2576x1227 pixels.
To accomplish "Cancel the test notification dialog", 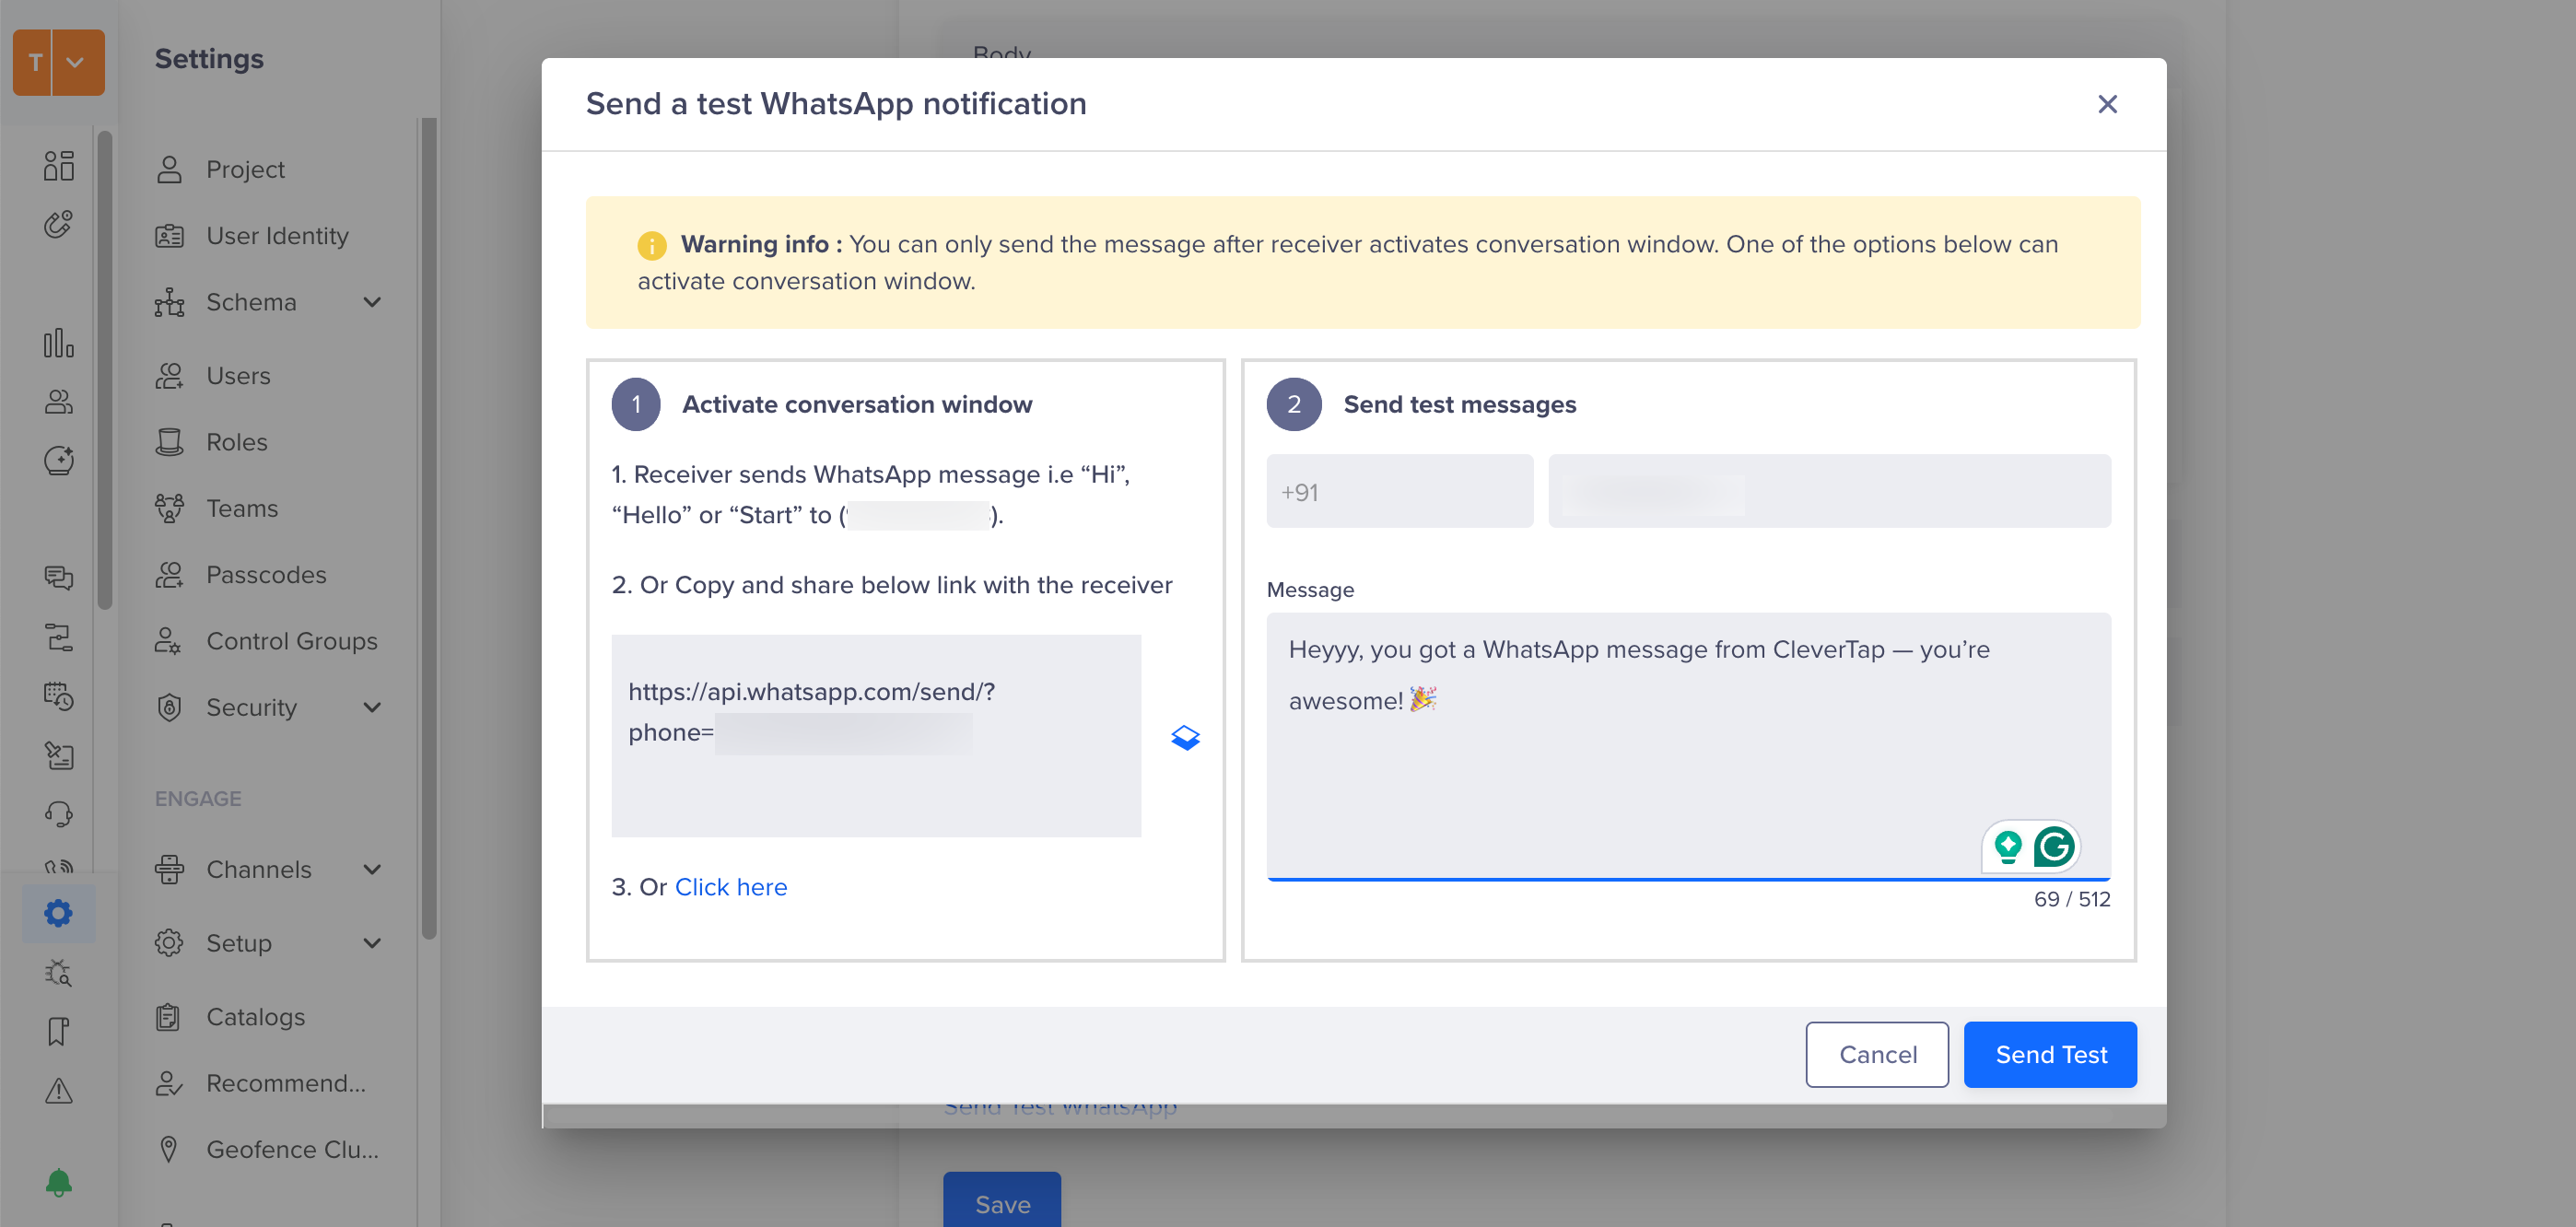I will coord(1876,1054).
